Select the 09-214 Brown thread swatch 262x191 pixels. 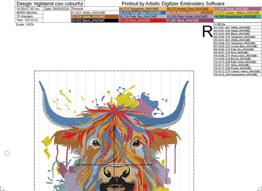coord(190,13)
